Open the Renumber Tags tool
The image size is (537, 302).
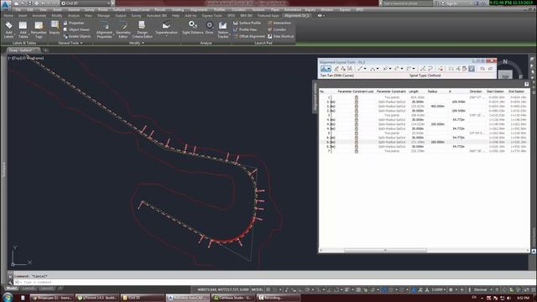pyautogui.click(x=39, y=29)
